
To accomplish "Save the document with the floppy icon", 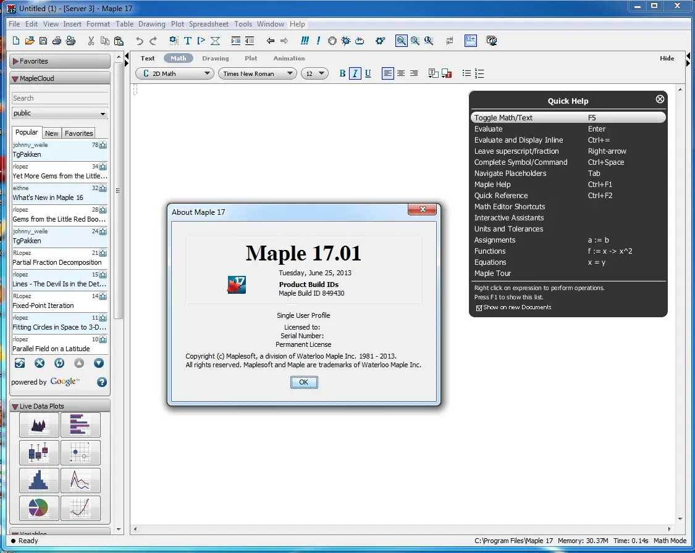I will tap(43, 41).
